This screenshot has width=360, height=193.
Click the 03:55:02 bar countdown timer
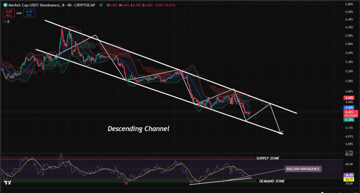[350, 115]
